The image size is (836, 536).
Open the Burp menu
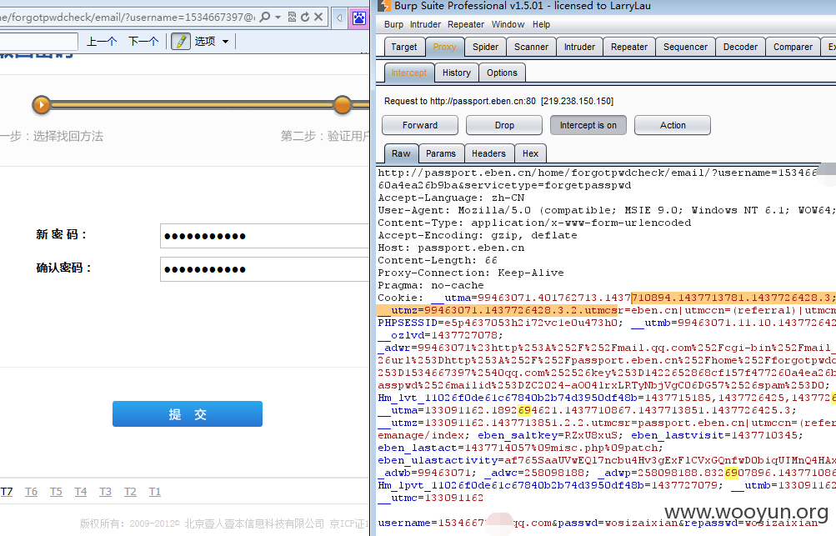click(x=393, y=24)
